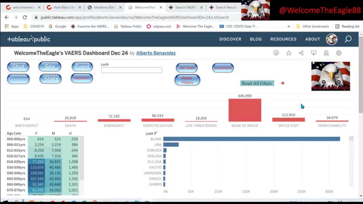
Task: Open the Shot filter button
Action: tap(18, 67)
